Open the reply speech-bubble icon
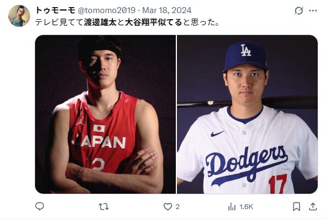The image size is (327, 220). pos(39,206)
